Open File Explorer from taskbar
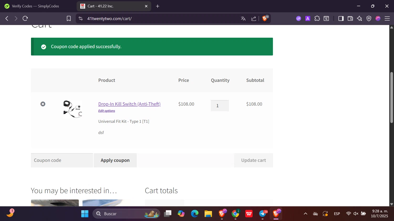 click(208, 214)
